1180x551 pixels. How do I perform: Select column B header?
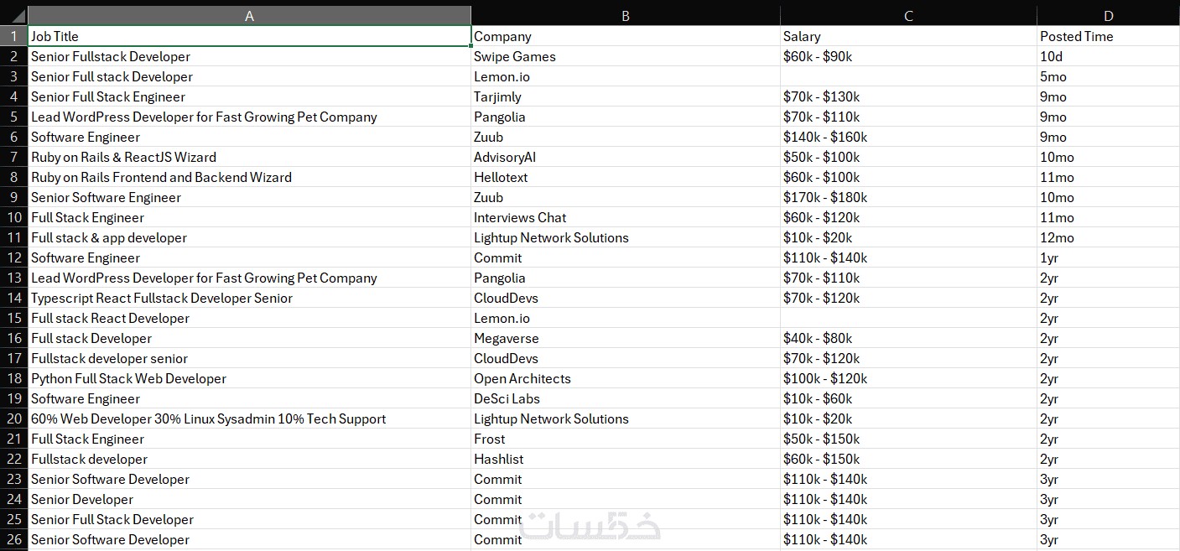[626, 16]
